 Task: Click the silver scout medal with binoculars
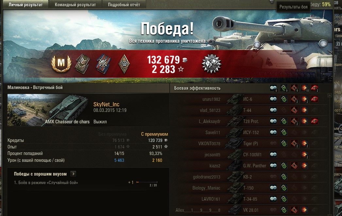pos(212,64)
